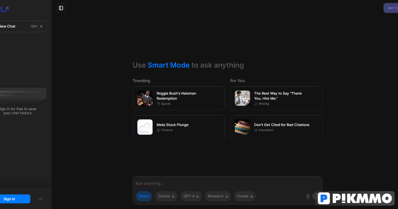Viewport: 398px width, 209px height.
Task: Click the "Trending" section heading
Action: [x=141, y=81]
